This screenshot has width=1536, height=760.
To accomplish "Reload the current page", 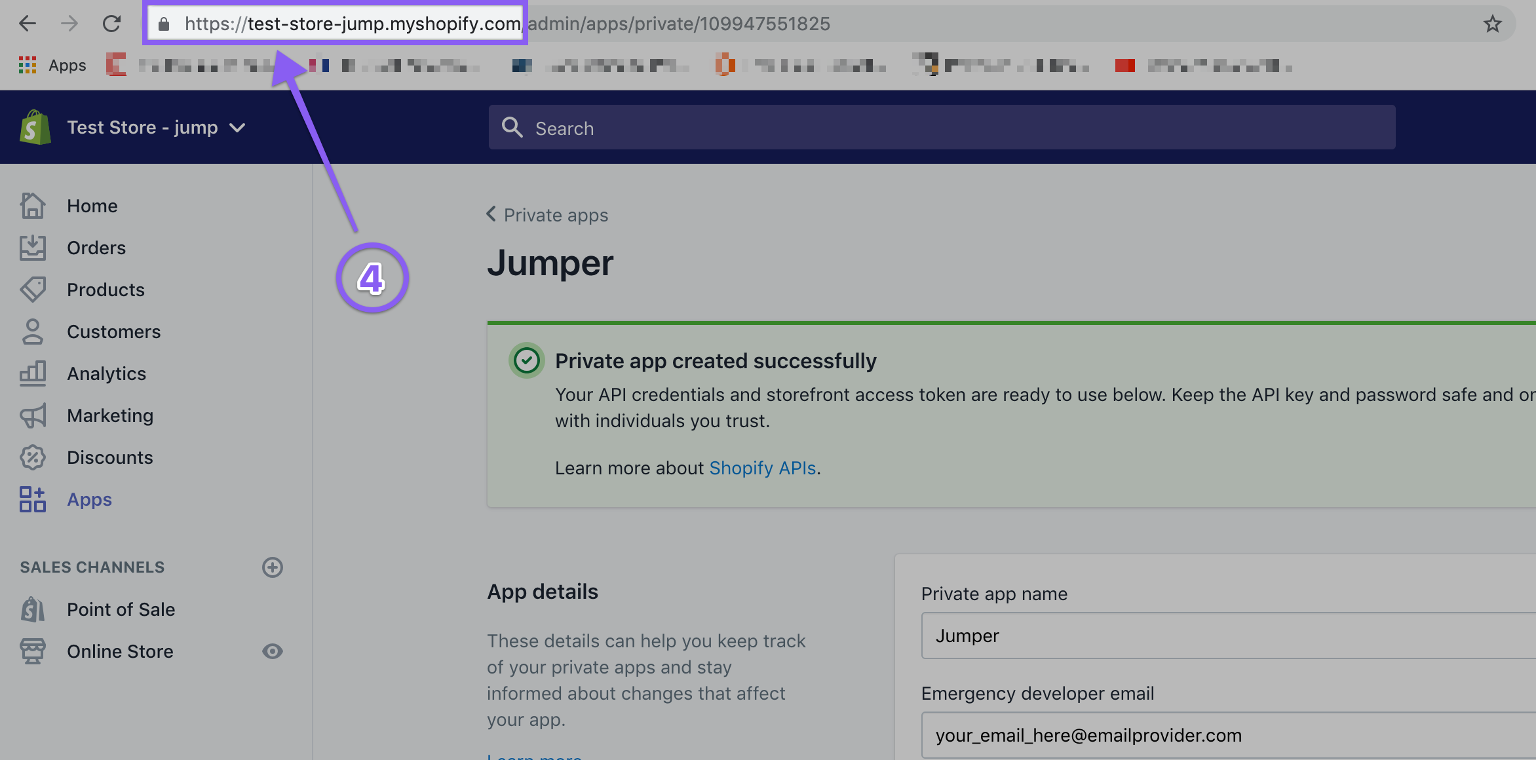I will pos(111,24).
